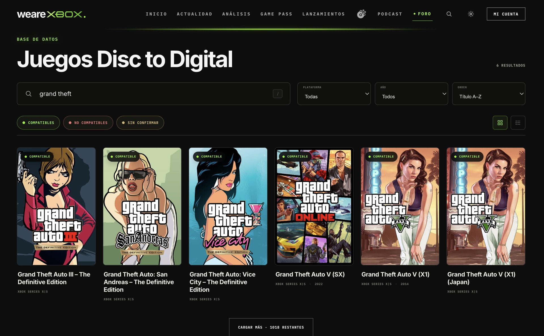Toggle the Compatibles filter chip
Viewport: 544px width, 336px height.
[38, 123]
